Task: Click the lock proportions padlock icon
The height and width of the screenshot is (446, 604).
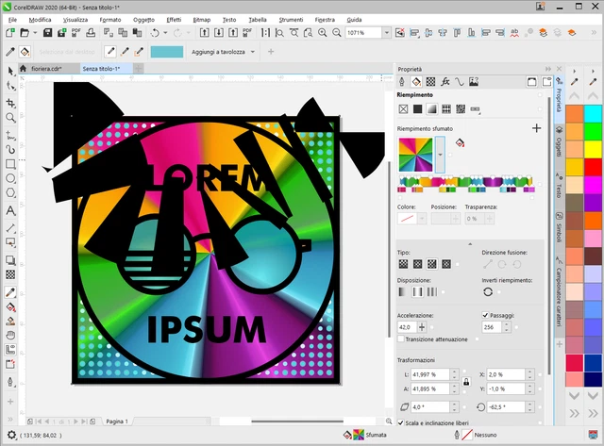Action: (465, 381)
